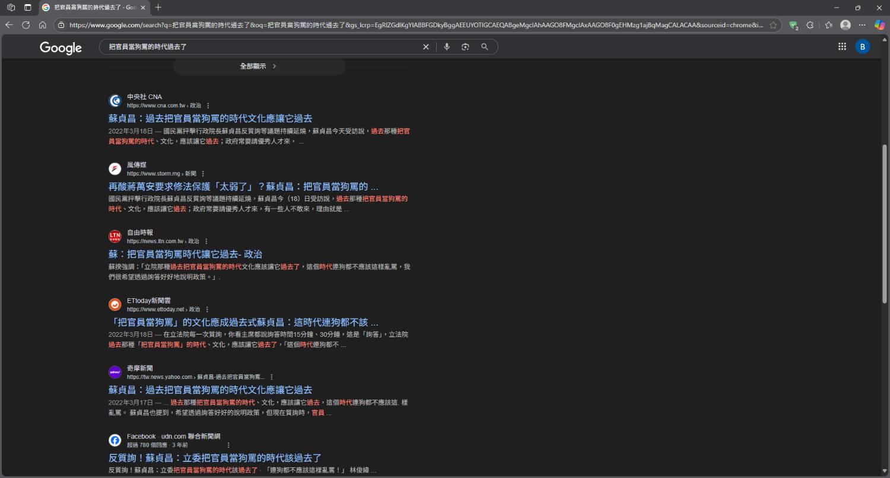Click the storm.mg URL breadcrumb

(161, 174)
